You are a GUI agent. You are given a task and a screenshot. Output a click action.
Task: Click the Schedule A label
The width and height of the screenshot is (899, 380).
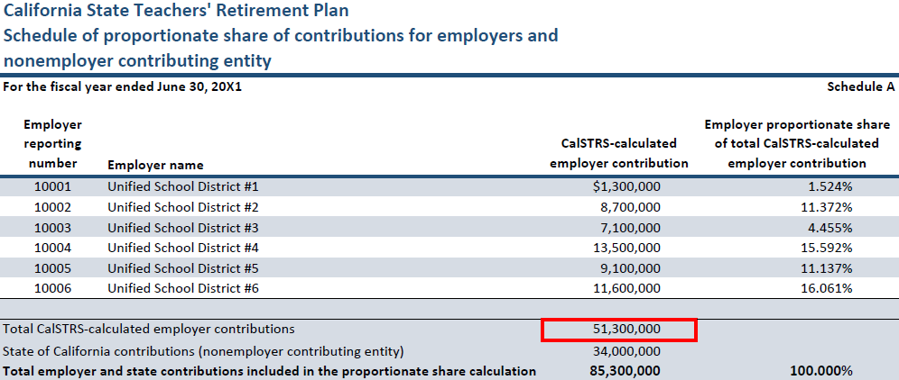(x=860, y=87)
